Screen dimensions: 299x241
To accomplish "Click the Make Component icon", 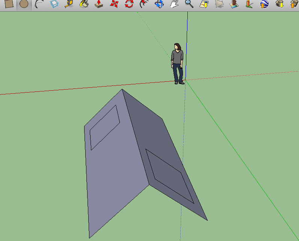I will point(54,4).
